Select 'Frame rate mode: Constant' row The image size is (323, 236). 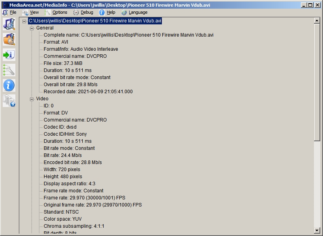tap(73, 191)
